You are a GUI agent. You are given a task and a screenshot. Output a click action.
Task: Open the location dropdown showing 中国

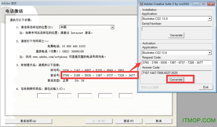click(87, 27)
